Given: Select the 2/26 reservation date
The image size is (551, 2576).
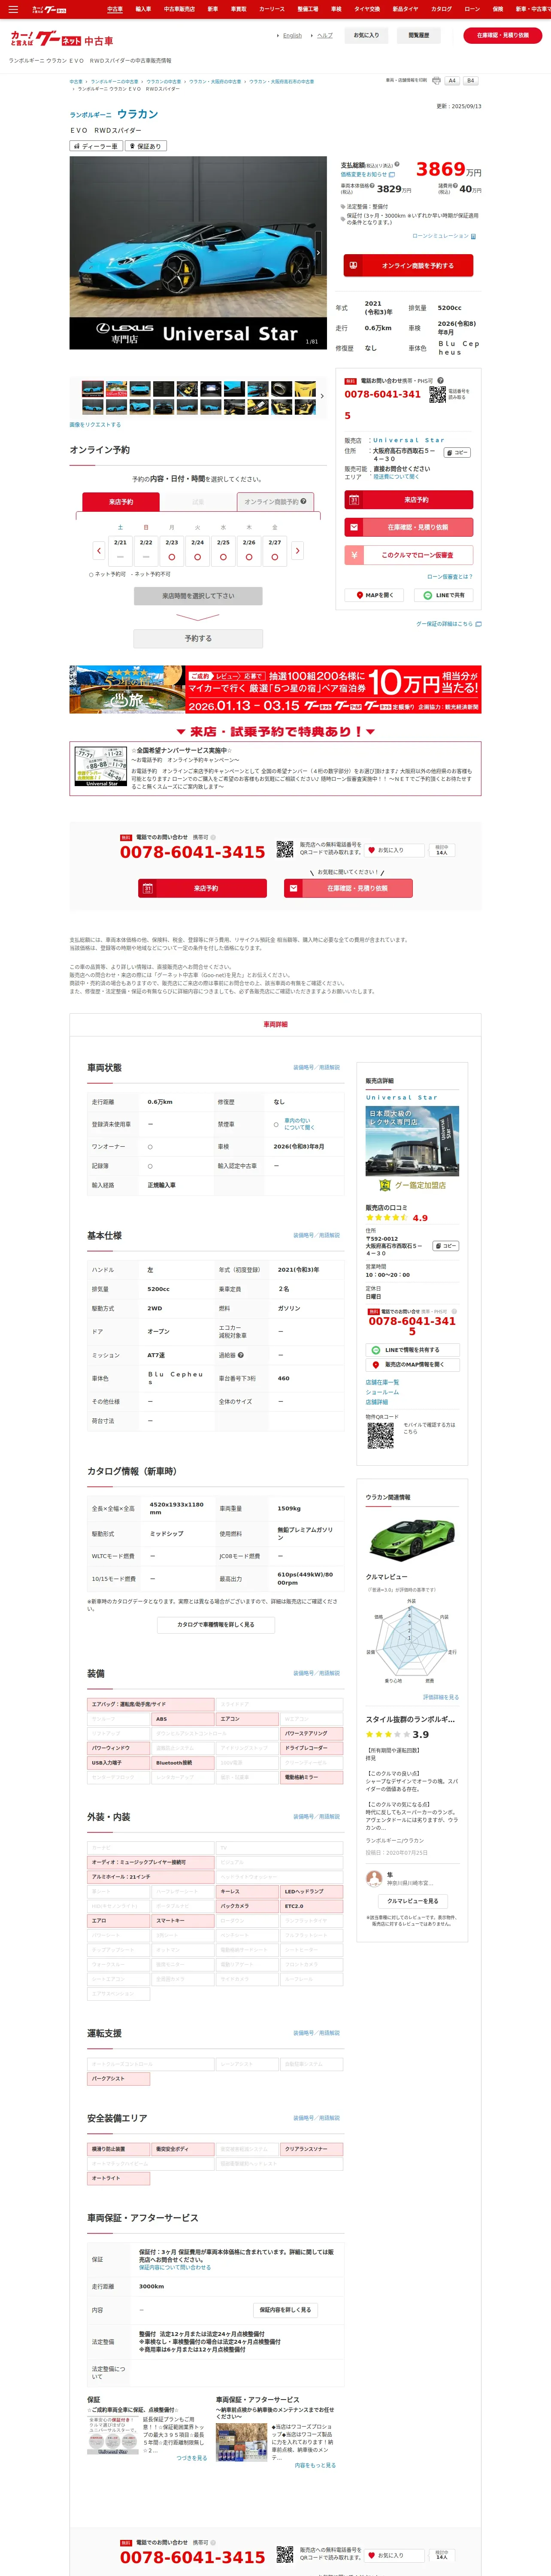Looking at the screenshot, I should tap(249, 550).
